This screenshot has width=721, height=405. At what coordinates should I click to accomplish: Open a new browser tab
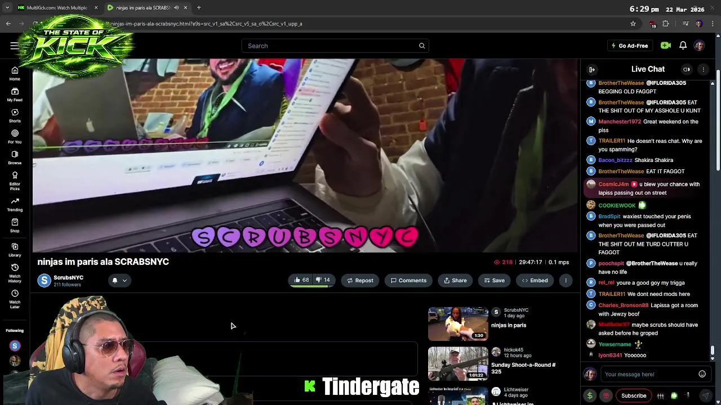(199, 7)
